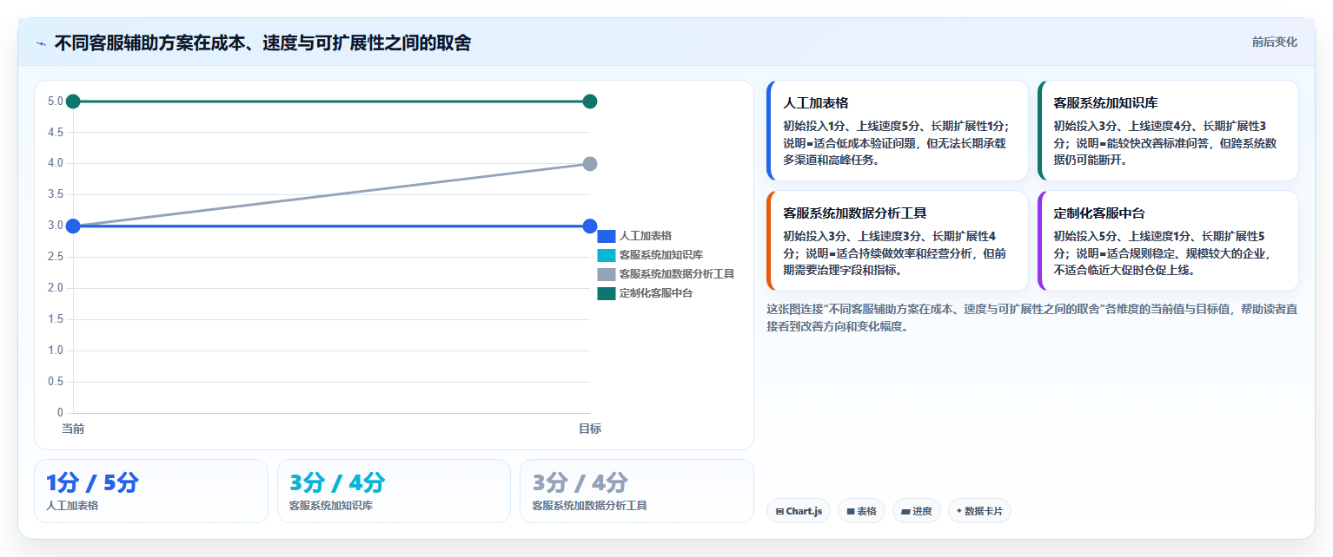Click the blue data point at 当前 3.0
Image resolution: width=1333 pixels, height=557 pixels.
coord(73,226)
